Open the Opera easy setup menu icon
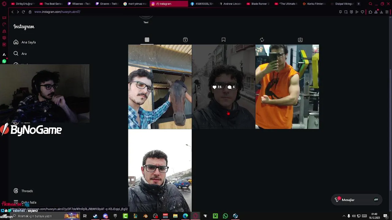The height and width of the screenshot is (220, 392). 387,12
